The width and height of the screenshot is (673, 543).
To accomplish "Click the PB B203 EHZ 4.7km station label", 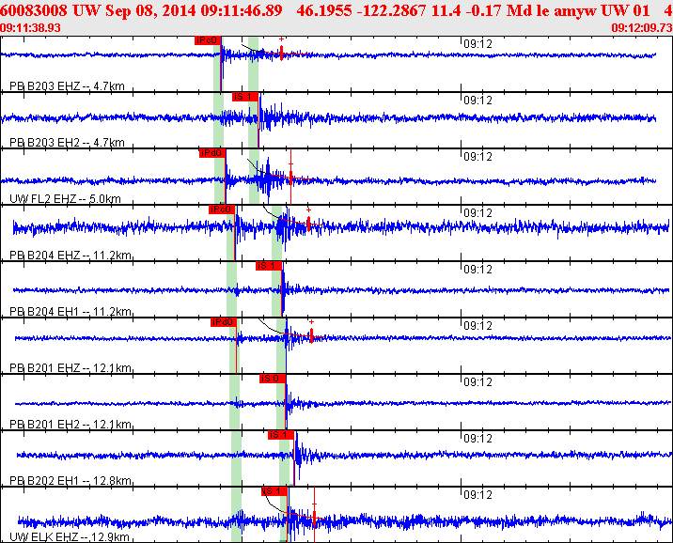I will pyautogui.click(x=66, y=87).
